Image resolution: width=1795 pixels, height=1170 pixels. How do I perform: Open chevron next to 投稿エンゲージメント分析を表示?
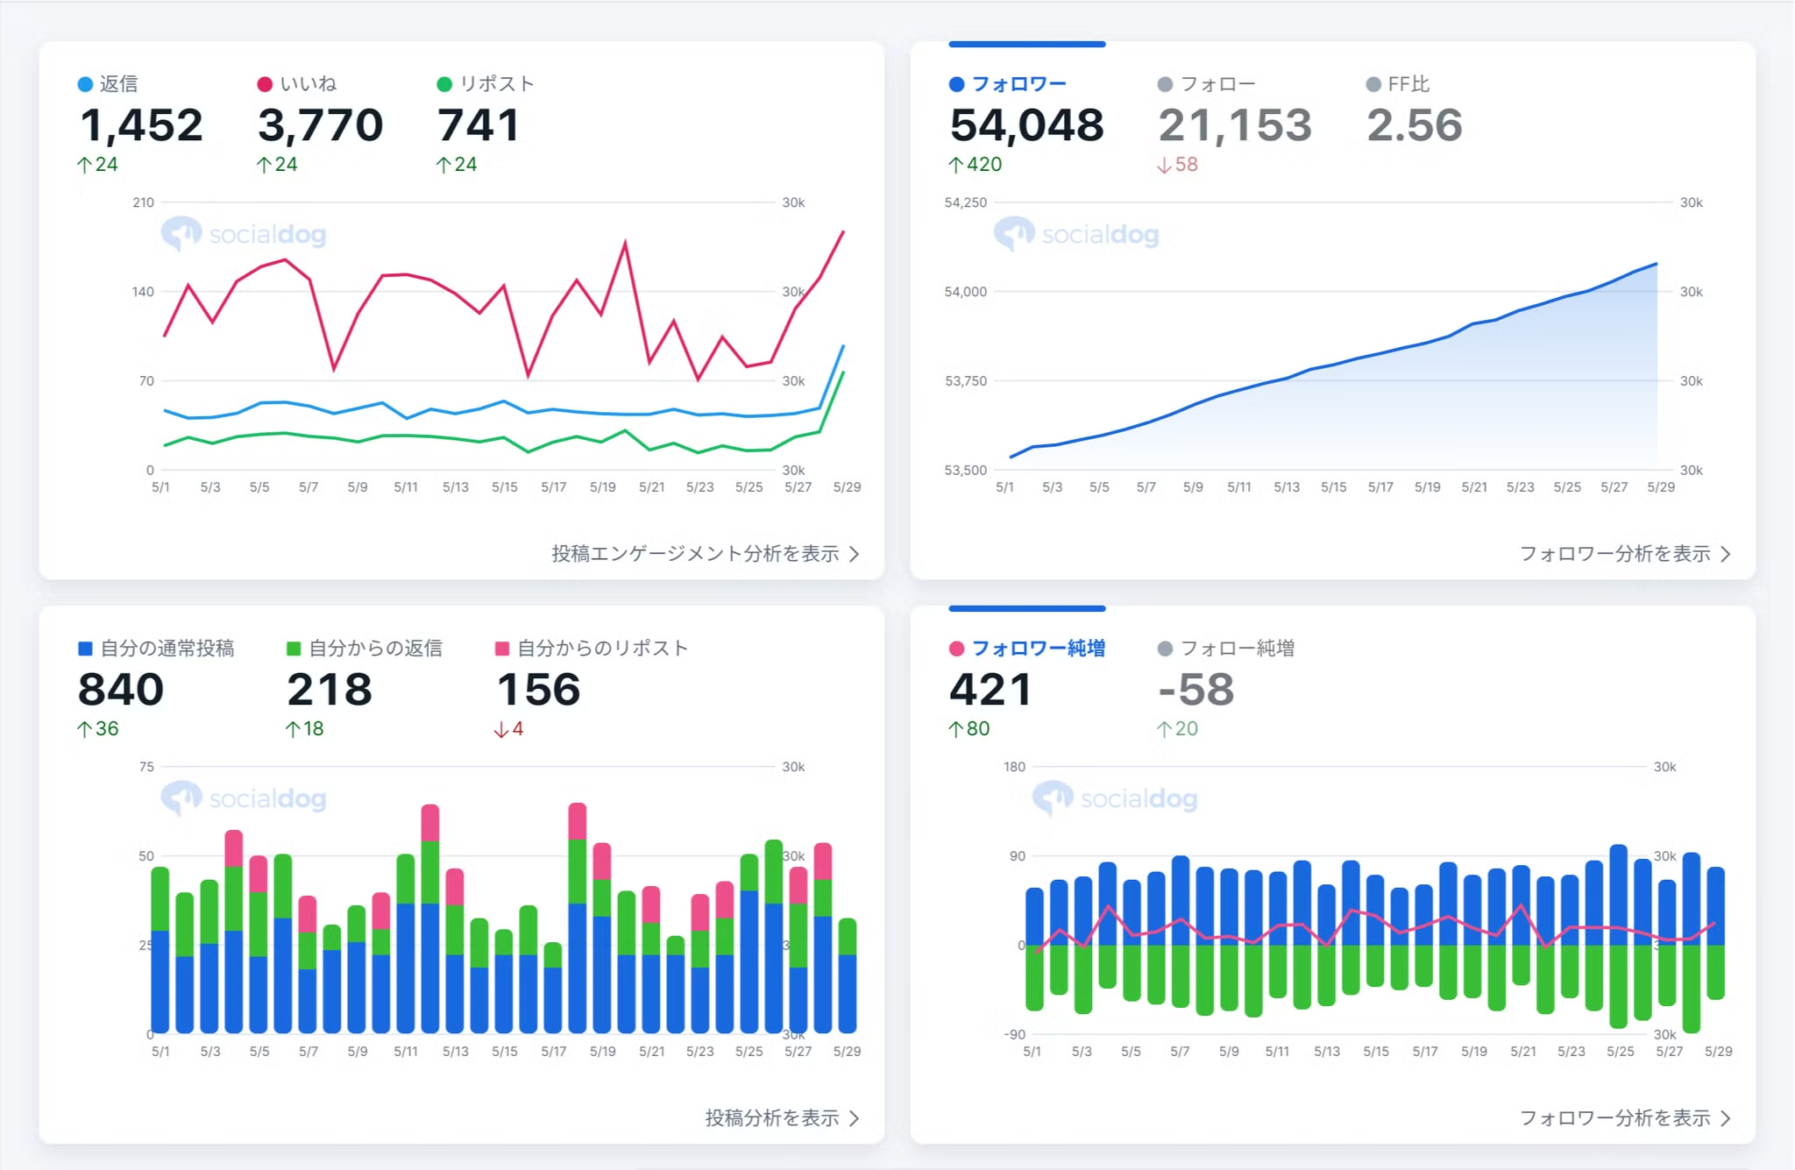pyautogui.click(x=855, y=554)
